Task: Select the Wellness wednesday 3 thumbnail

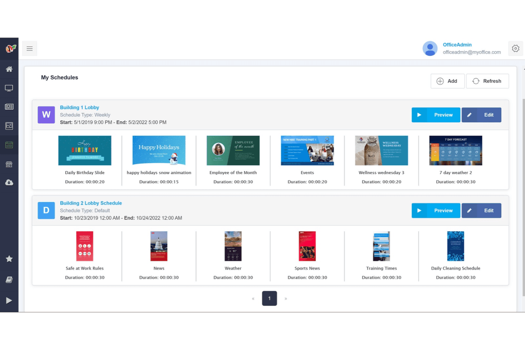Action: pos(381,150)
